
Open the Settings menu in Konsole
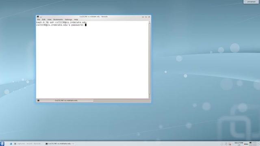click(x=69, y=19)
